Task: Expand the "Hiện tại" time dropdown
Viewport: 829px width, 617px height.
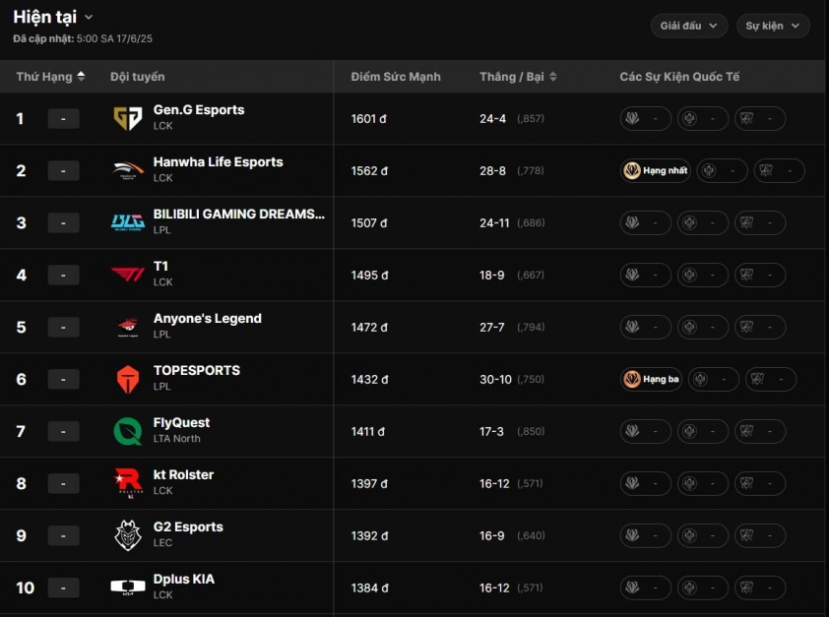Action: (x=53, y=17)
